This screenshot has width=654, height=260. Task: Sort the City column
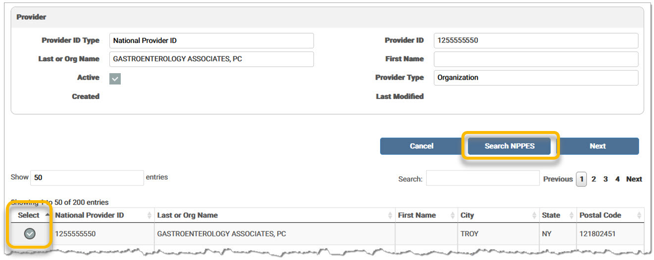click(534, 216)
